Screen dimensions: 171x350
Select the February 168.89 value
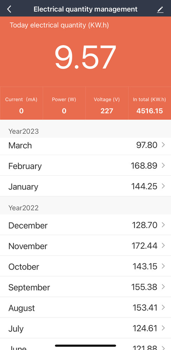pyautogui.click(x=144, y=166)
